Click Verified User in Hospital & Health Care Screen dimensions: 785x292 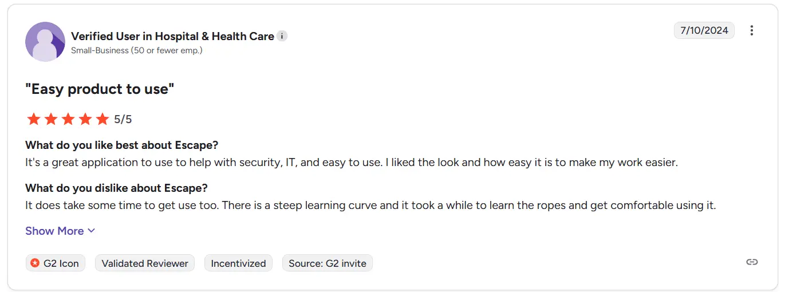(172, 36)
